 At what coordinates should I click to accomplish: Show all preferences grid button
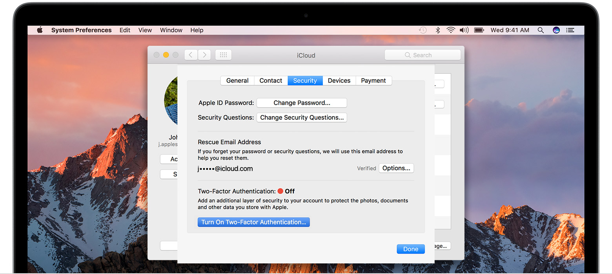point(223,55)
